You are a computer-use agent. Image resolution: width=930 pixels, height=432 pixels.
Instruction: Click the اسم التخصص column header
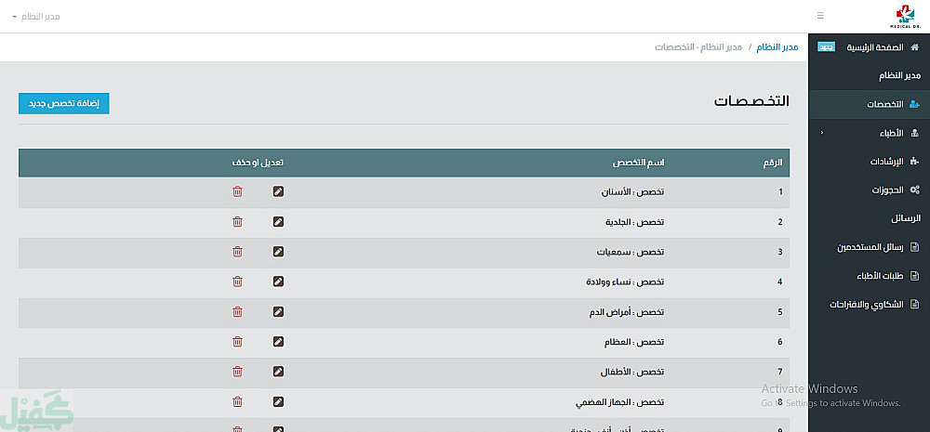tap(638, 163)
